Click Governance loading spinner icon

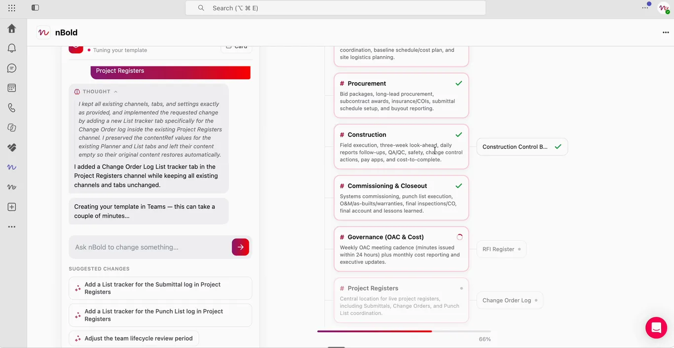pos(459,237)
